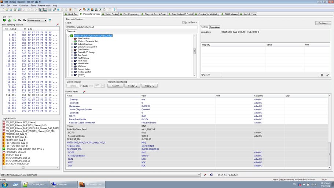Click the connect plug icon in the main toolbar

(54, 10)
